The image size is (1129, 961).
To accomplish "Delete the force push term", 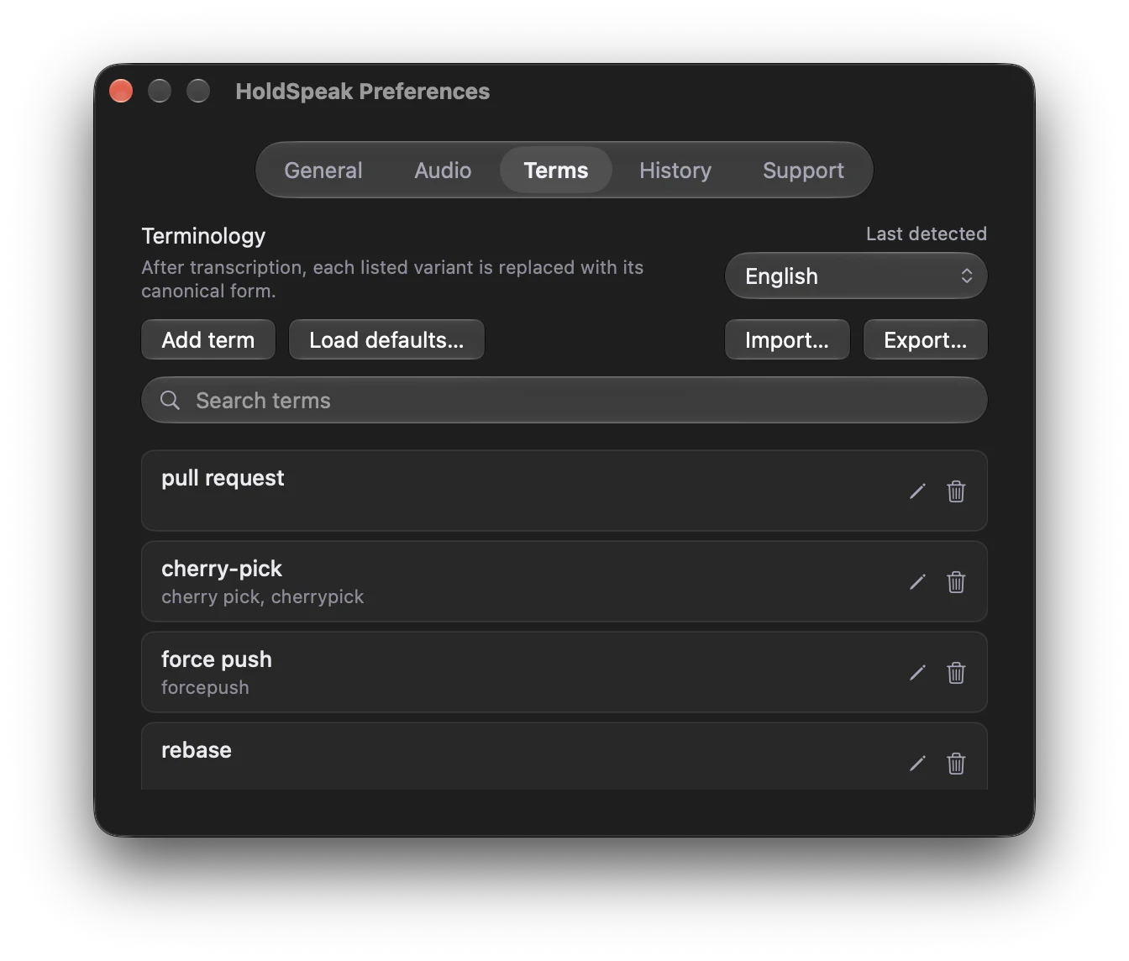I will click(x=956, y=673).
